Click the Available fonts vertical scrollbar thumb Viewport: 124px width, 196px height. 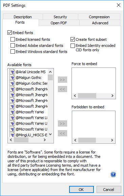point(50,77)
